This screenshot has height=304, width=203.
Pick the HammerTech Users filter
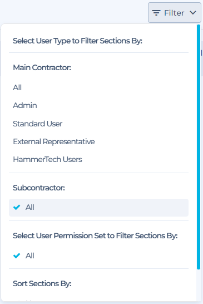point(47,159)
